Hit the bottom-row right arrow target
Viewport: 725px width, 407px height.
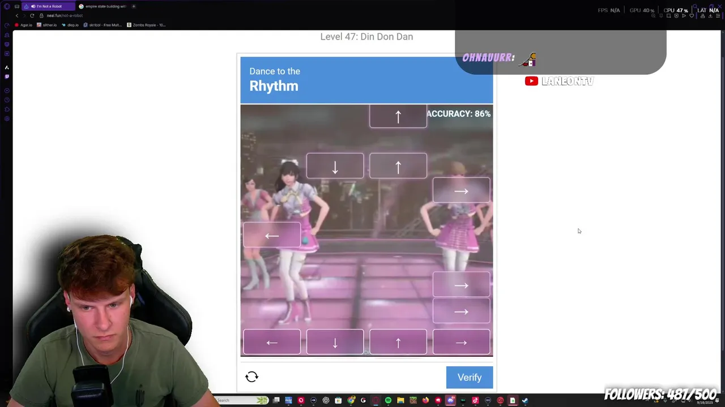461,342
